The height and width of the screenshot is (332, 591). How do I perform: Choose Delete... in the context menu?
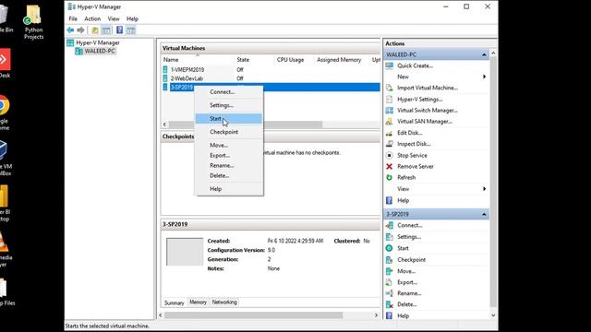(228, 175)
